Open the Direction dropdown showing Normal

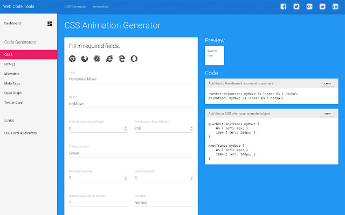164,203
